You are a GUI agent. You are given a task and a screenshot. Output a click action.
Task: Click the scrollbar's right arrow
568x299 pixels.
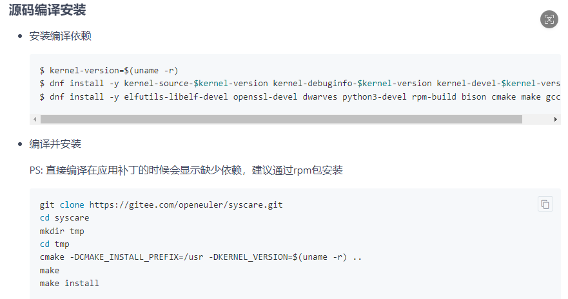click(x=556, y=119)
